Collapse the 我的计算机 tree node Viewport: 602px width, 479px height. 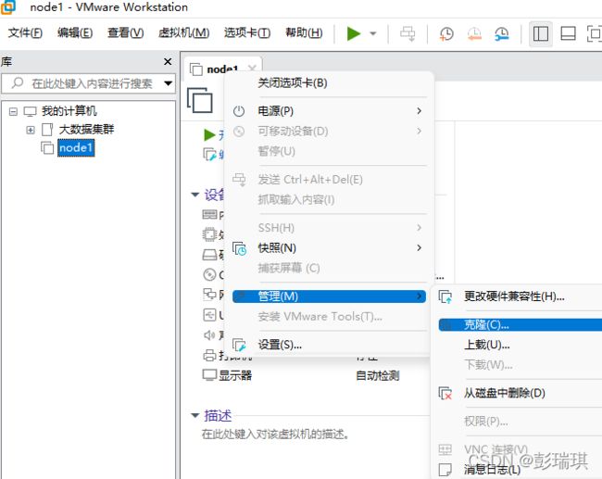point(13,112)
